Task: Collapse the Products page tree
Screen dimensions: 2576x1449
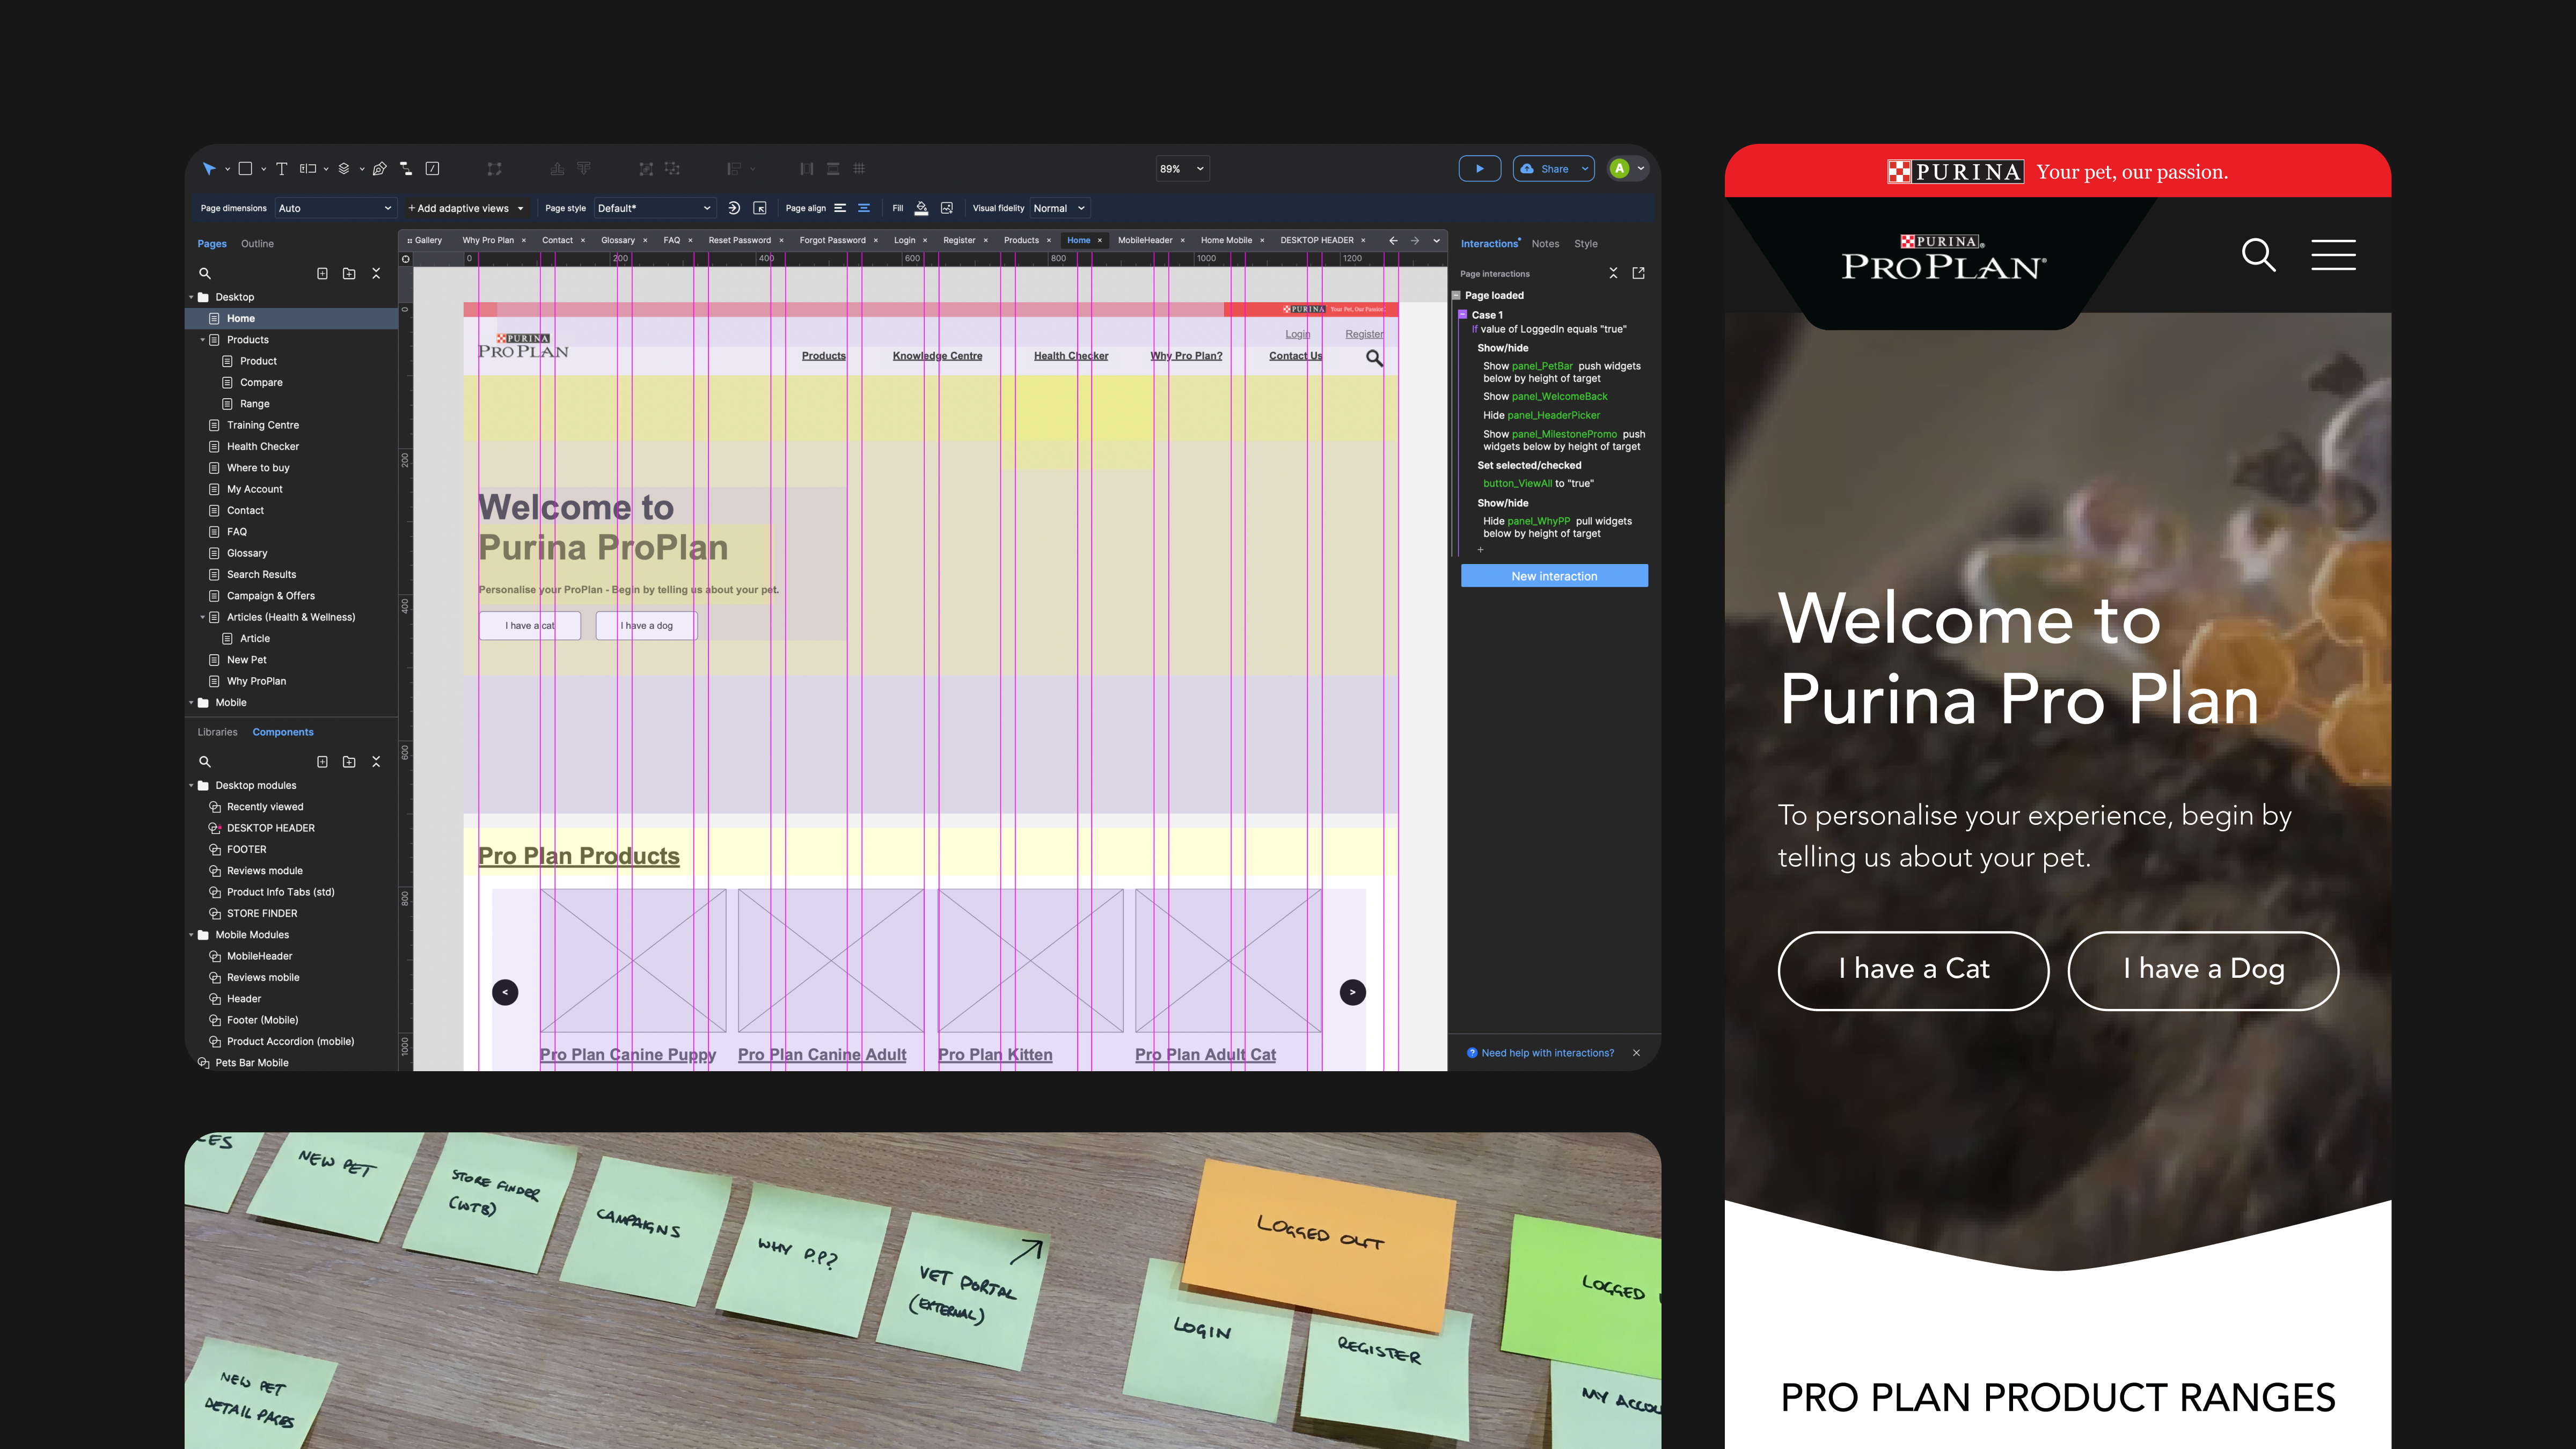Action: [202, 340]
